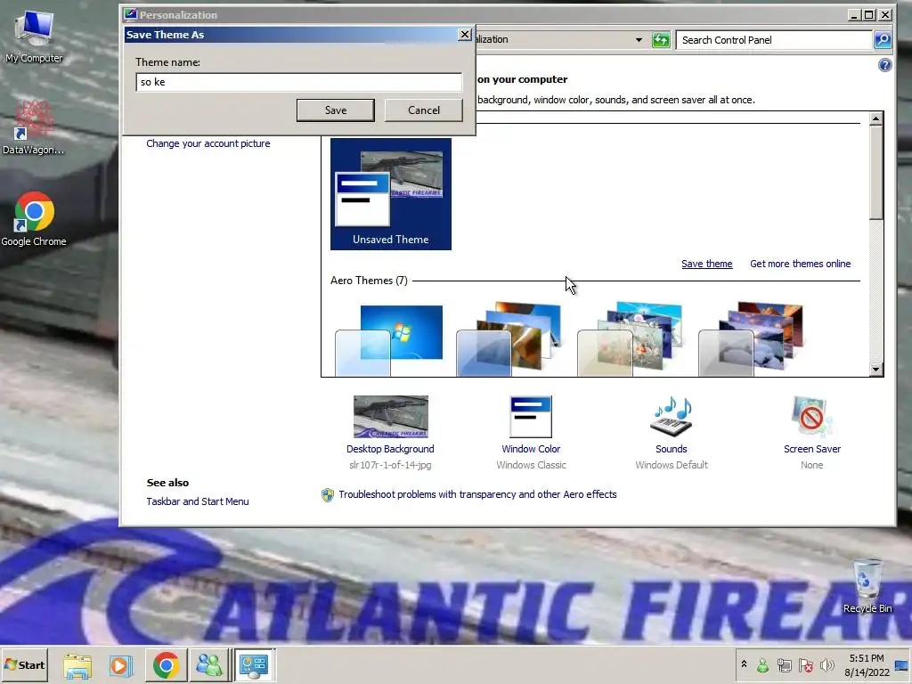Viewport: 912px width, 684px height.
Task: Open Screen Saver settings icon
Action: point(812,417)
